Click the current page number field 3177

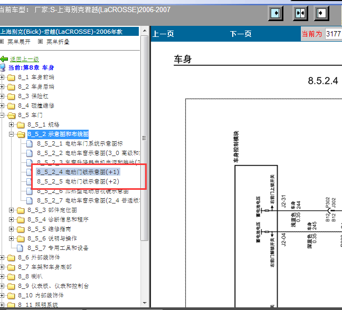pyautogui.click(x=333, y=34)
